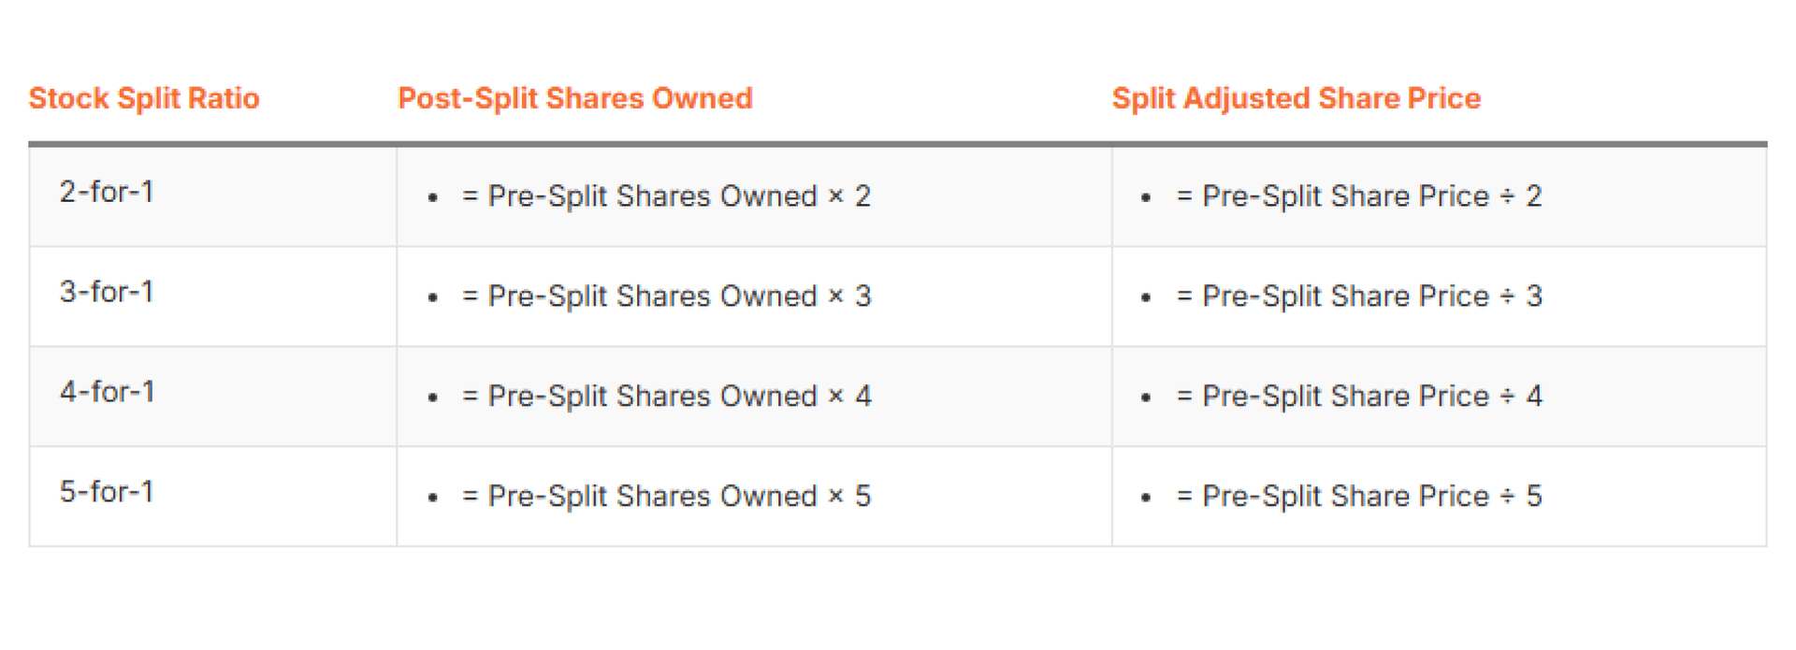Click the Pre-Split Share Price ÷ 3 formula

pyautogui.click(x=1358, y=296)
